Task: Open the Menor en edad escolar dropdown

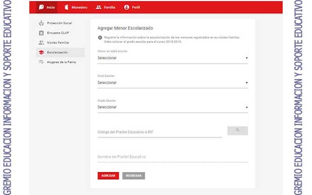Action: coord(173,58)
